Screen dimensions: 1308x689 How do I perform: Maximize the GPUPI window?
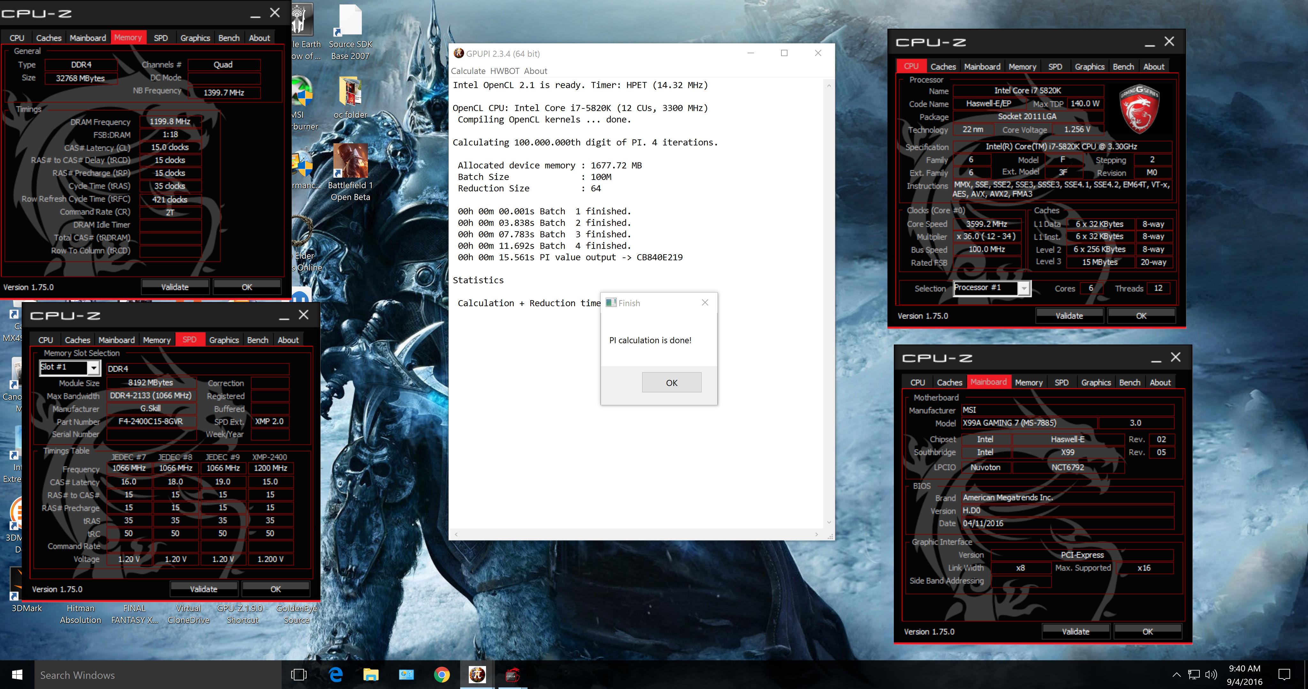point(784,53)
